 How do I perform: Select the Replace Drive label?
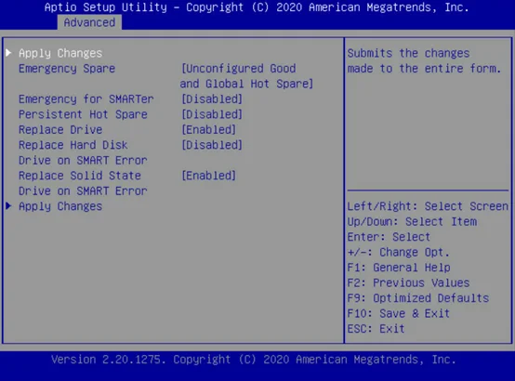(x=60, y=130)
